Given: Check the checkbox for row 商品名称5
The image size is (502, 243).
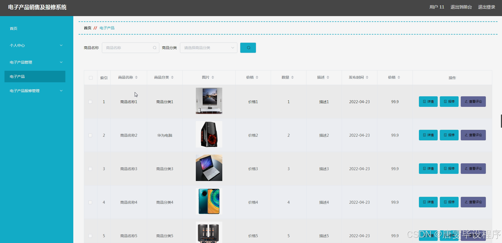Looking at the screenshot, I should [90, 236].
